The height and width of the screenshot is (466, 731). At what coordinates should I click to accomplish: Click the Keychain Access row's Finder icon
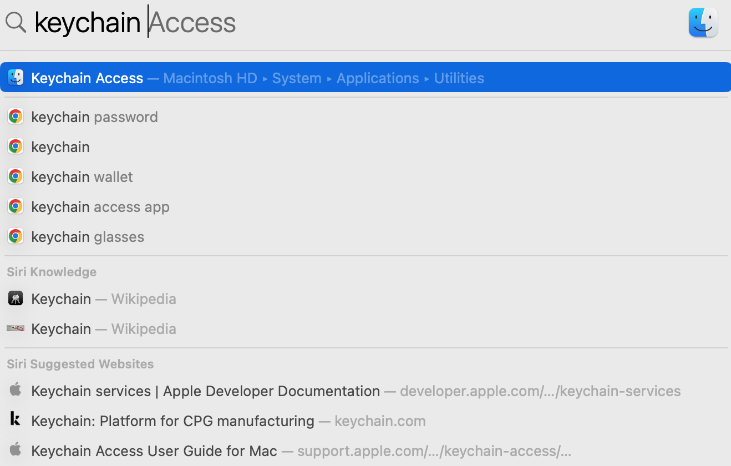click(16, 77)
